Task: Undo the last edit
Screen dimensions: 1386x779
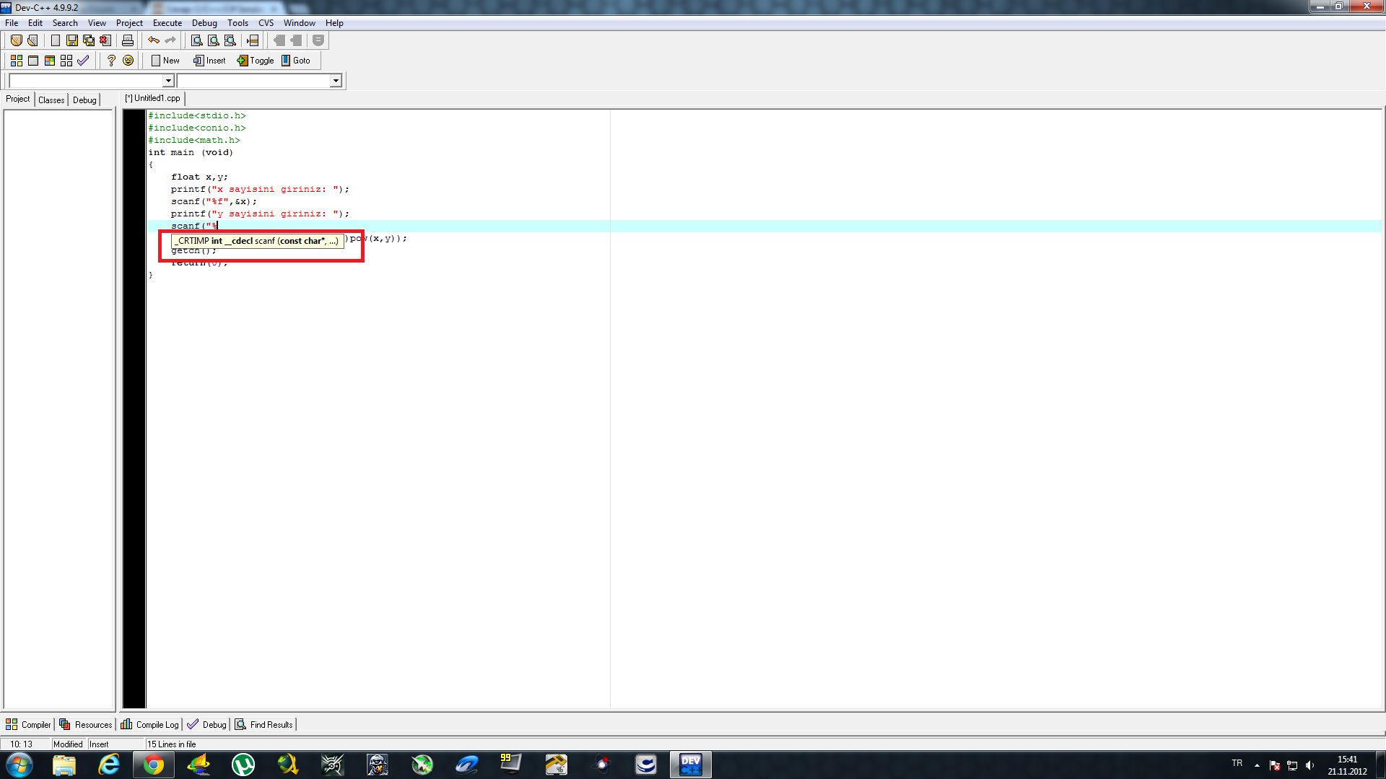Action: (x=154, y=40)
